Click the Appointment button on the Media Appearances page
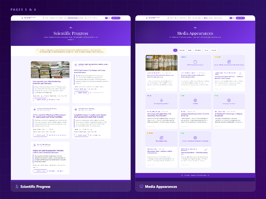 coord(240,18)
